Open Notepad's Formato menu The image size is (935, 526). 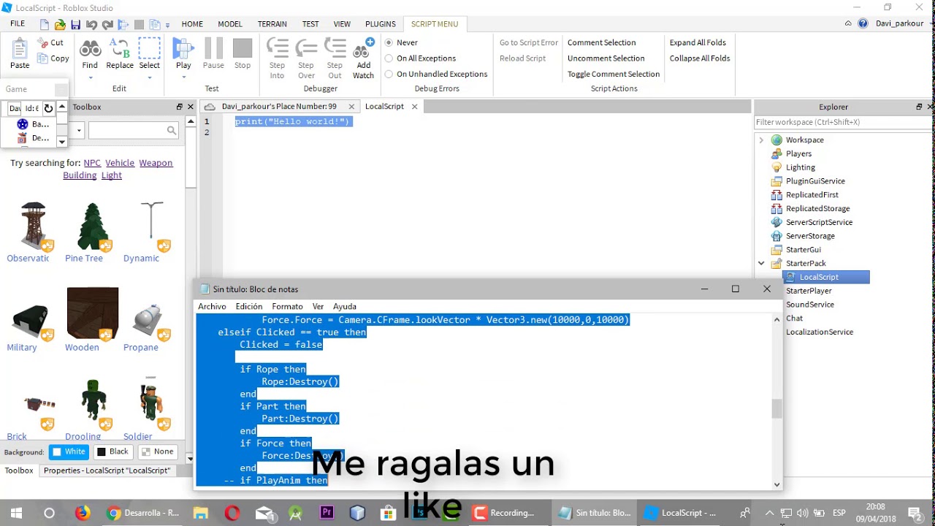pos(287,307)
